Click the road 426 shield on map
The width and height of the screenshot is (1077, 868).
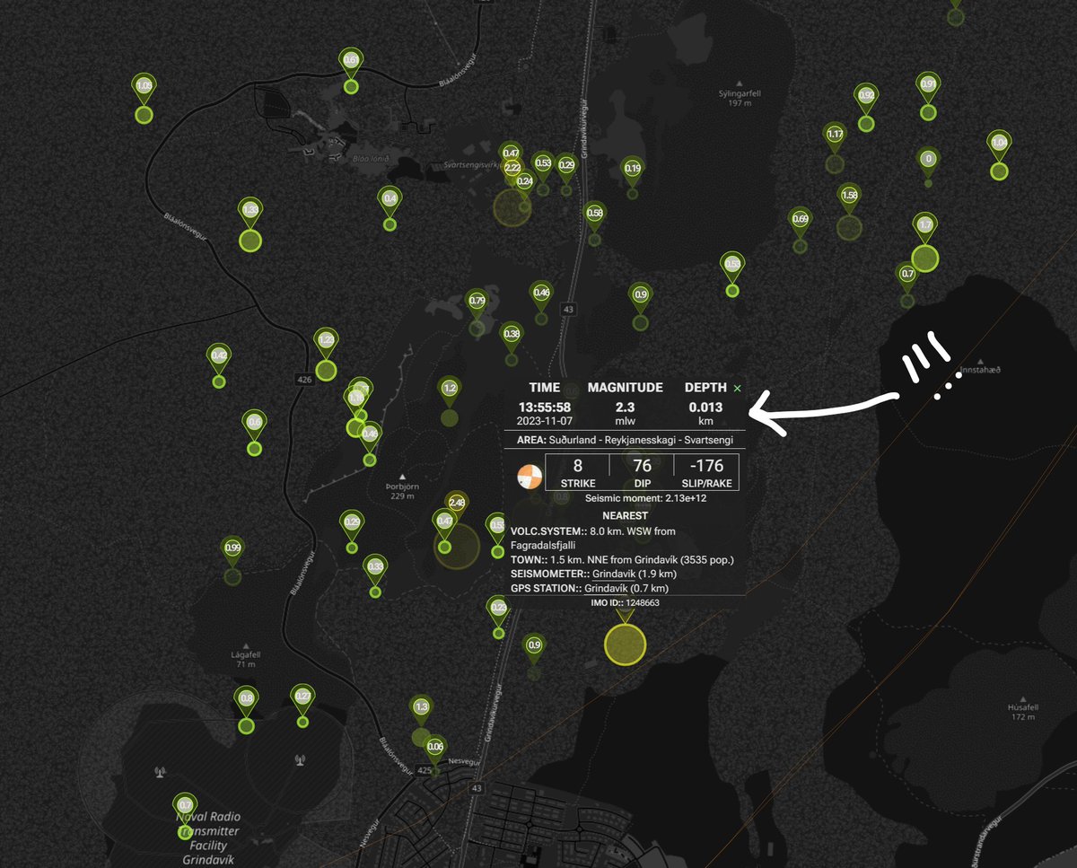(304, 380)
